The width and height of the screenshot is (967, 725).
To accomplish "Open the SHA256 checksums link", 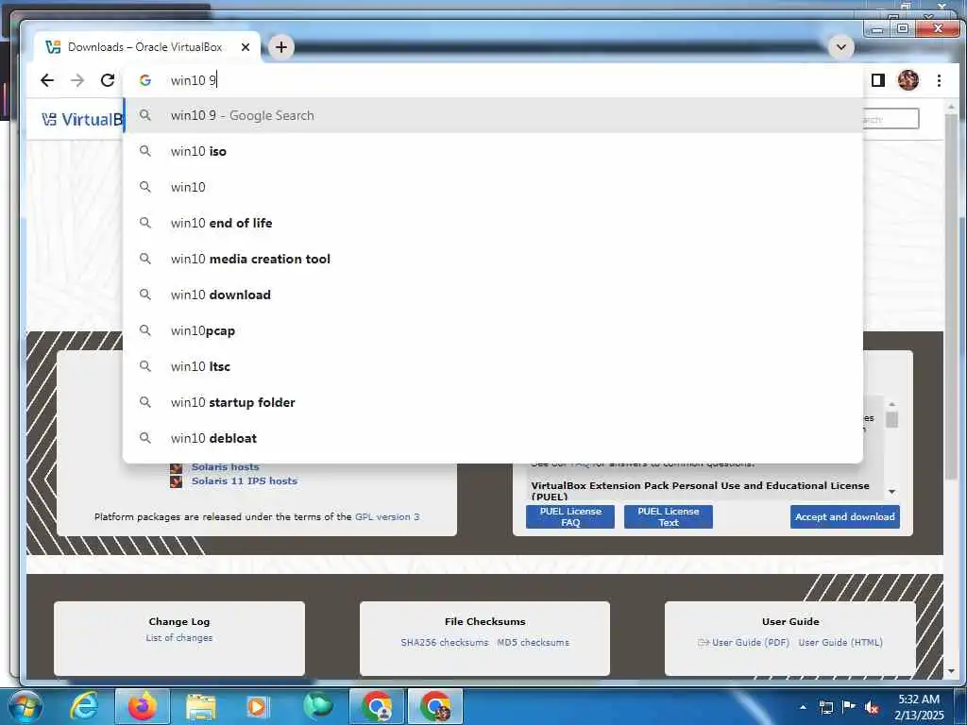I will pyautogui.click(x=445, y=642).
